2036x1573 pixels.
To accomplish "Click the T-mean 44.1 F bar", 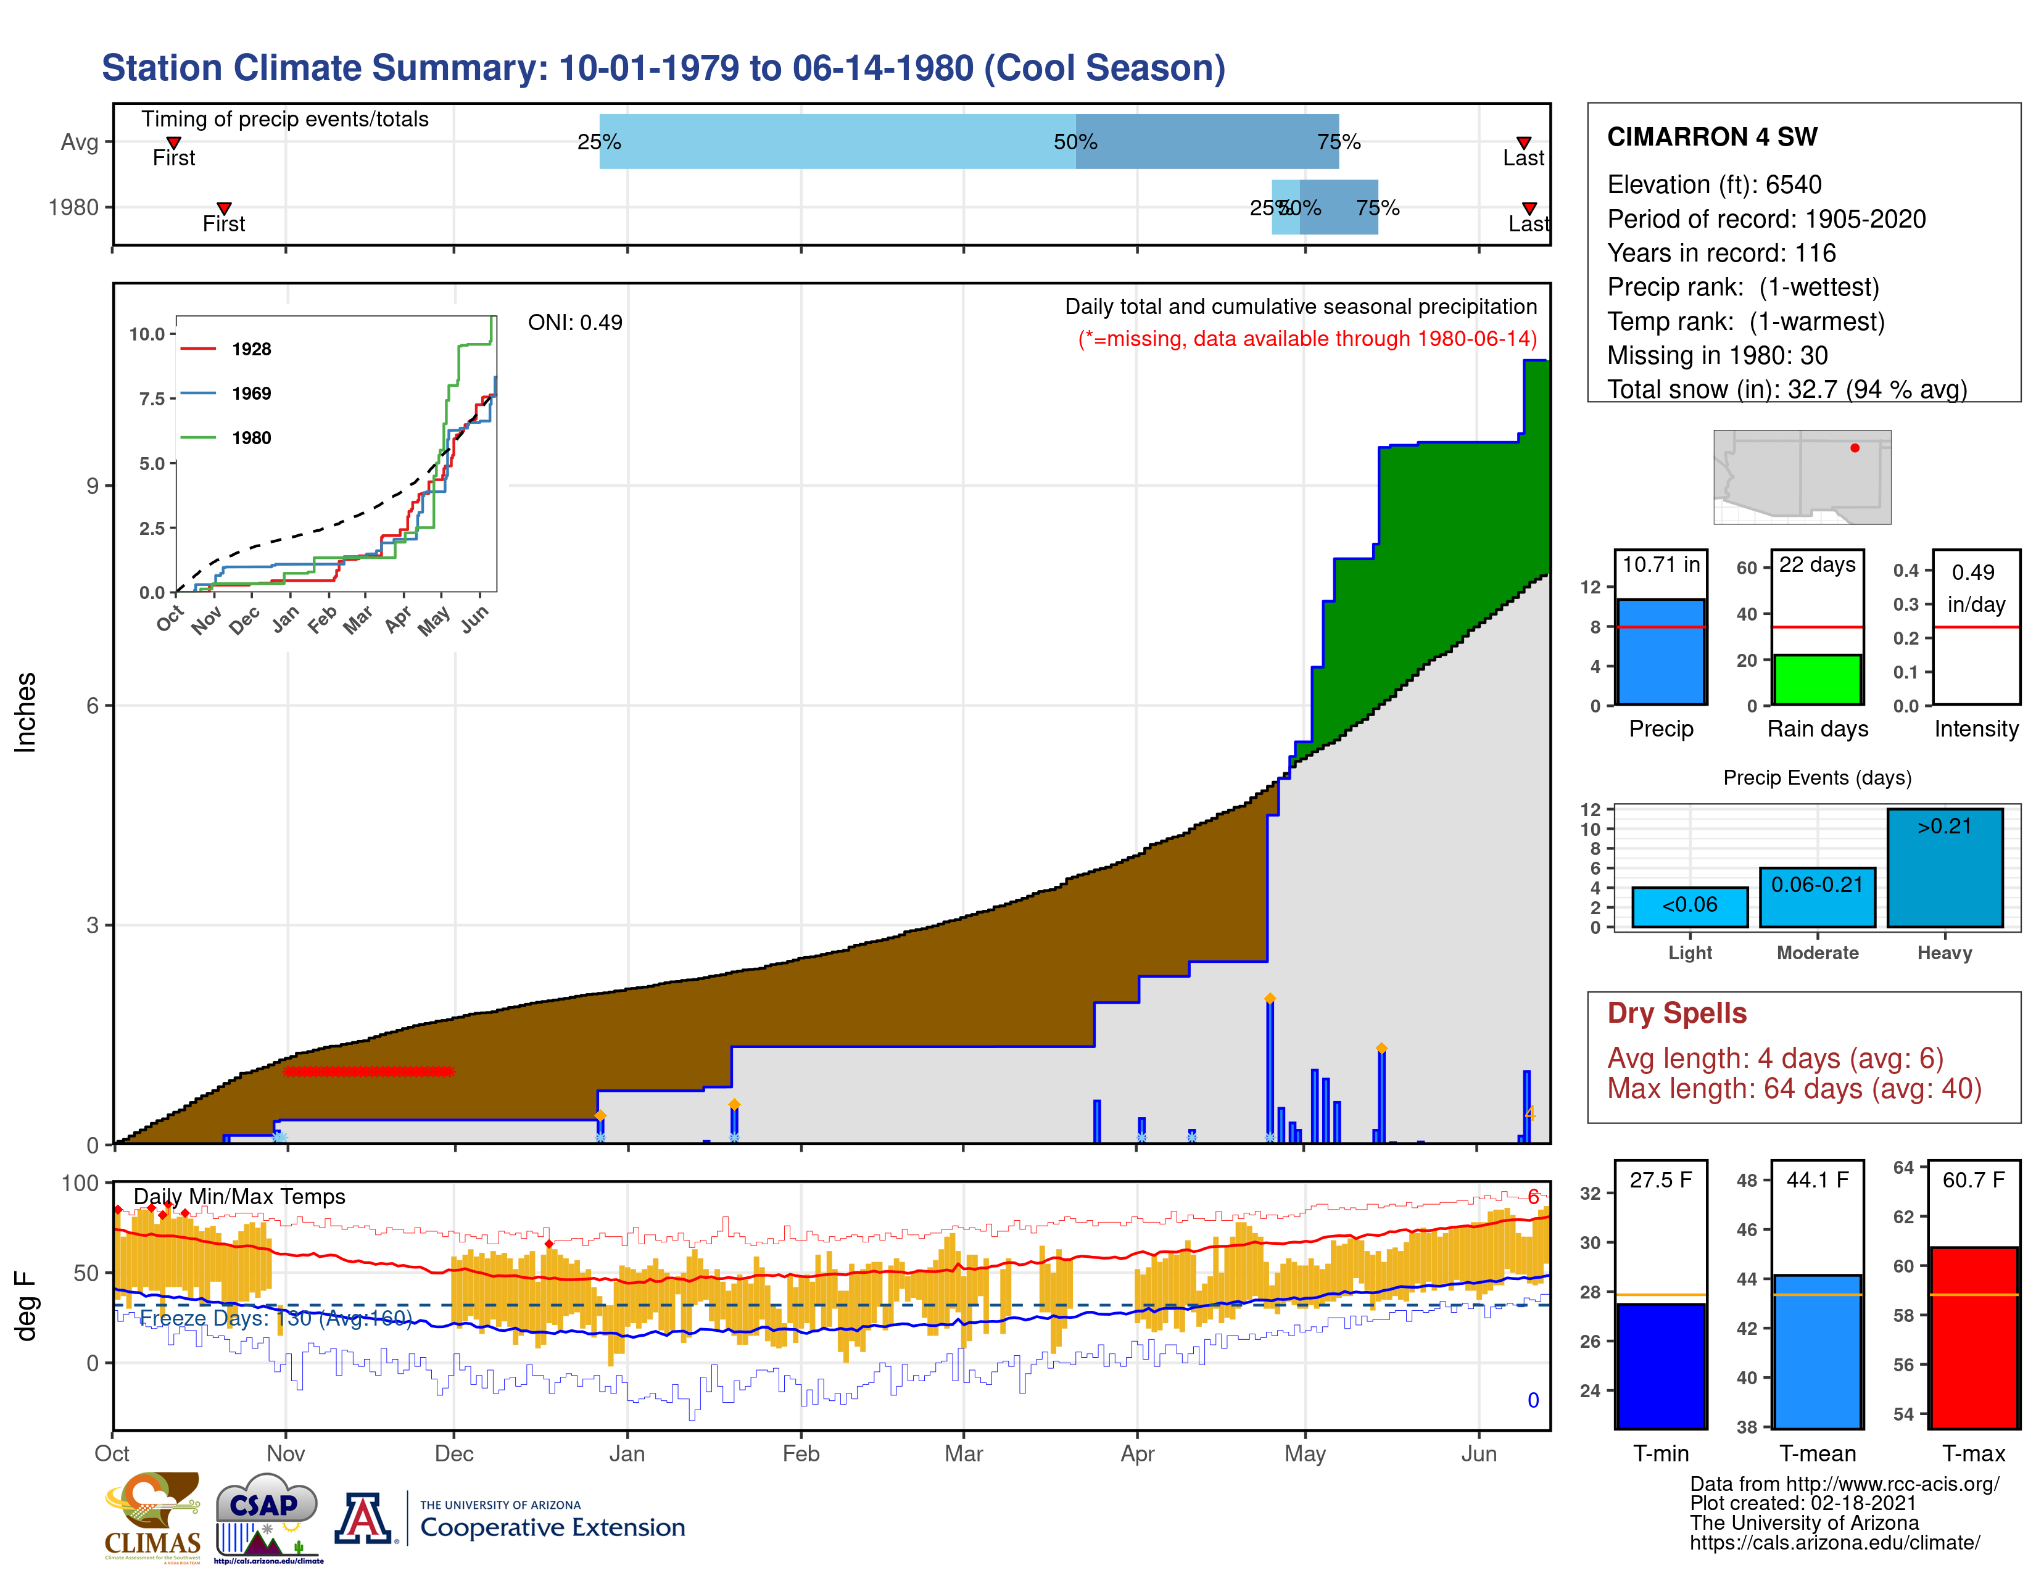I will [1817, 1351].
